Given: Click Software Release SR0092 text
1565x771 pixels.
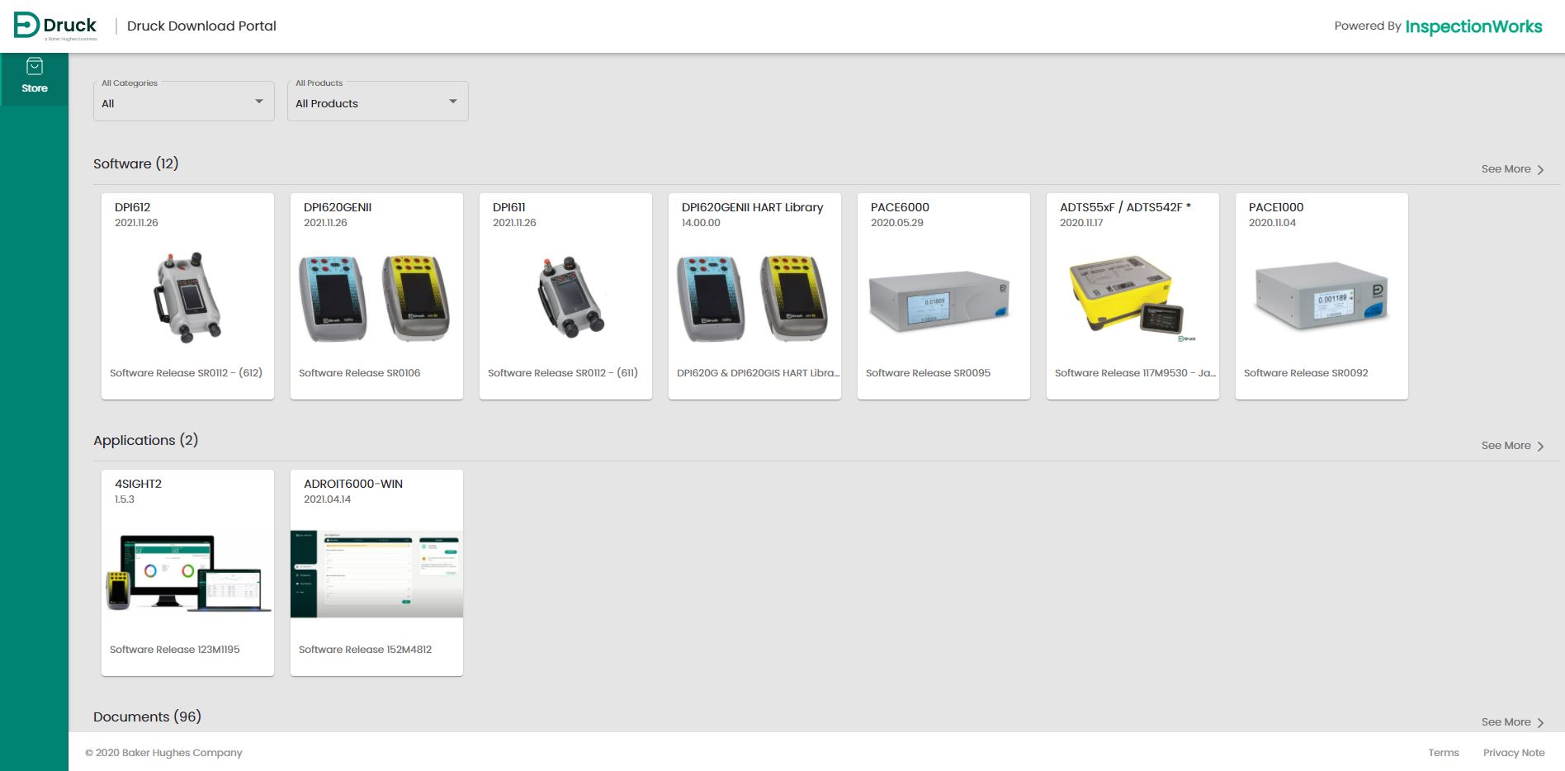Looking at the screenshot, I should click(x=1306, y=373).
